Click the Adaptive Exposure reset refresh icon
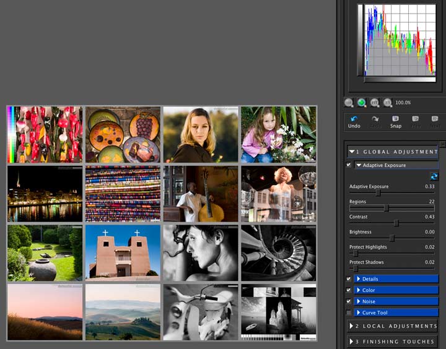 pos(434,176)
